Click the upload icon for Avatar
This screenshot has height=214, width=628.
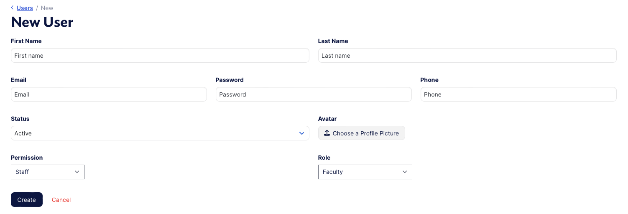coord(327,133)
